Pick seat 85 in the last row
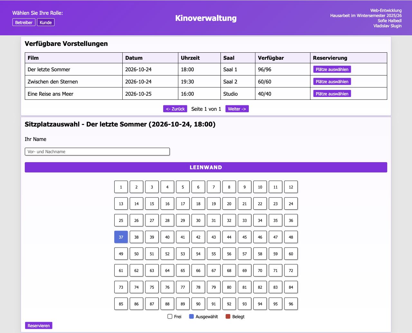This screenshot has height=333, width=412. tap(121, 304)
